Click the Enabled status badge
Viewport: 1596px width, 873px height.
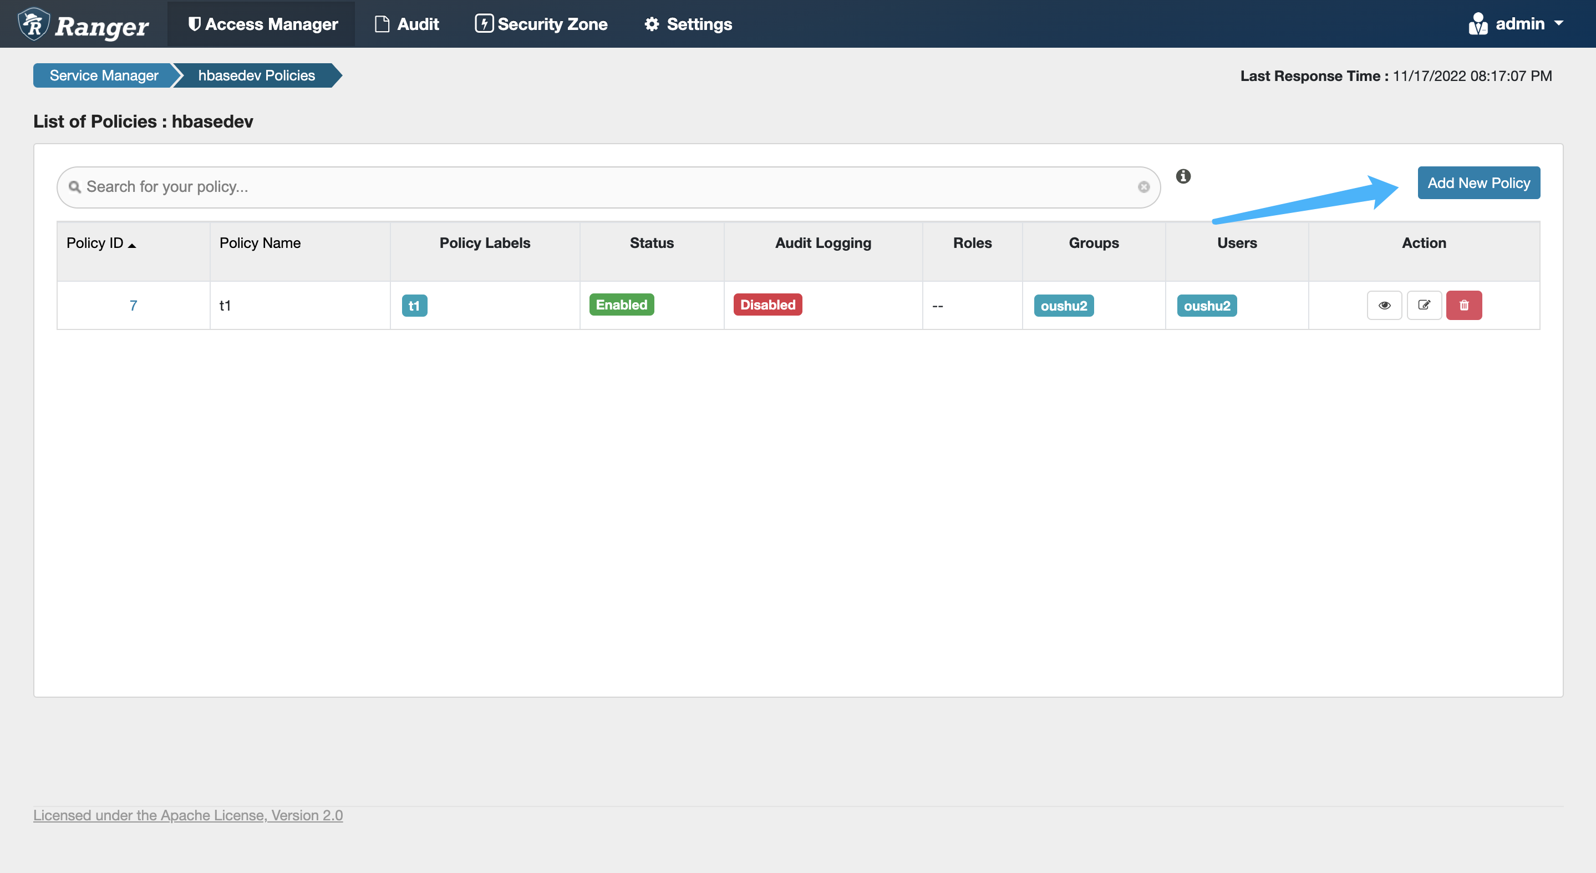(622, 305)
